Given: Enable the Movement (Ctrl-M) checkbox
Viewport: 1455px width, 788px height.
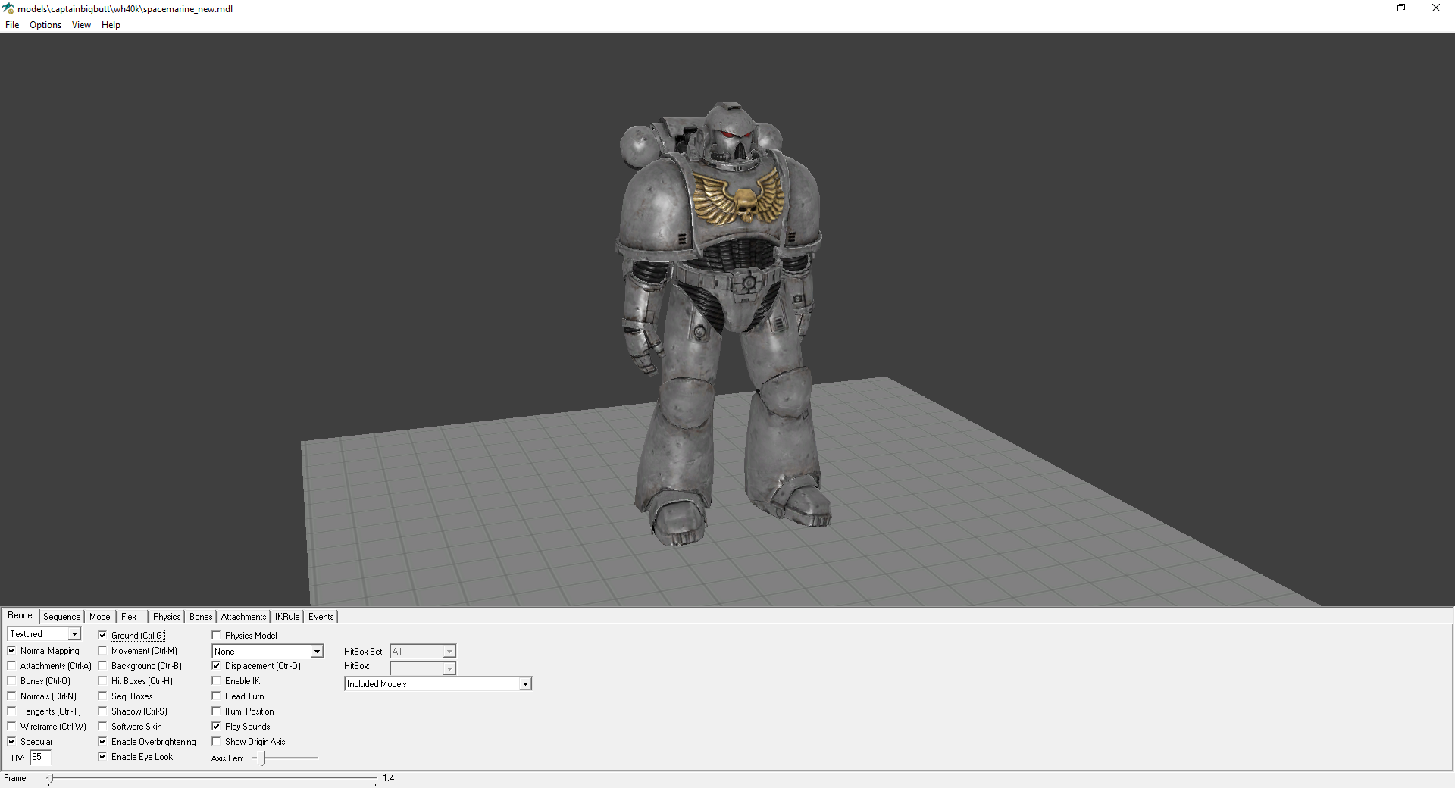Looking at the screenshot, I should (102, 651).
